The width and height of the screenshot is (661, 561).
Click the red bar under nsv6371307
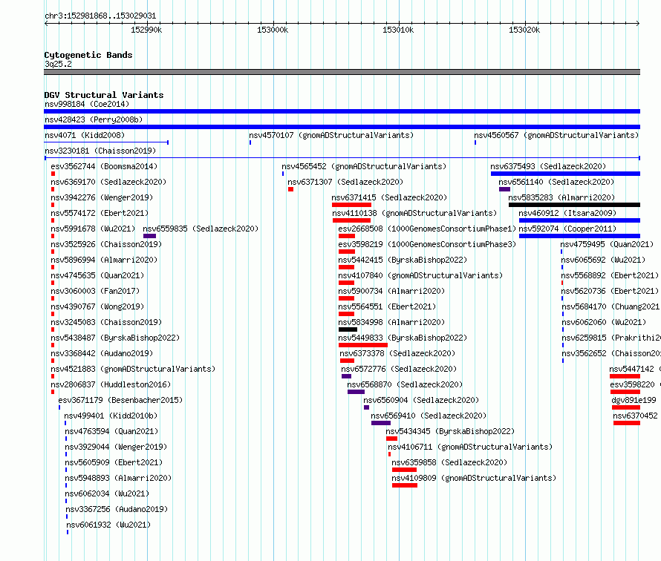[x=291, y=189]
